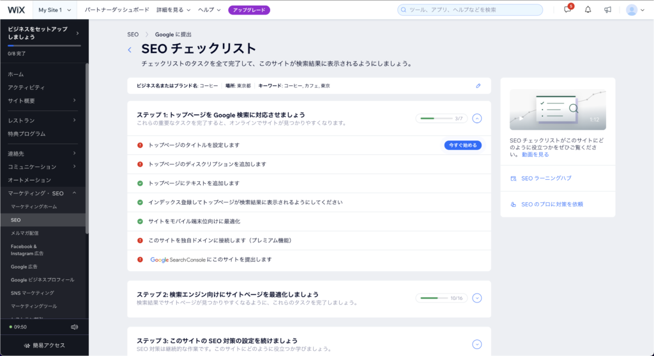Click red alert icon for Search Console row

(x=140, y=259)
